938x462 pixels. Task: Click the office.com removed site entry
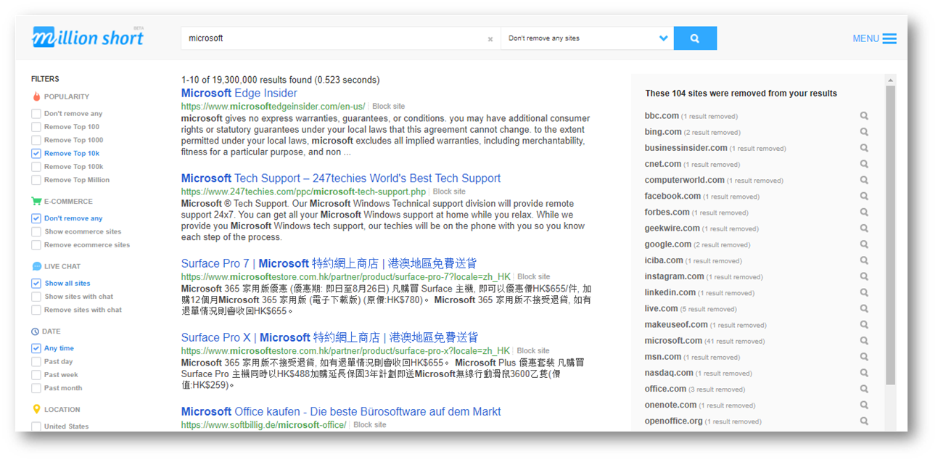pyautogui.click(x=665, y=389)
